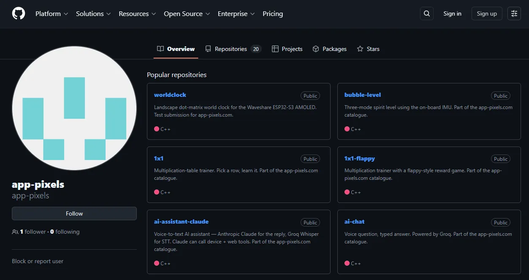The image size is (529, 280).
Task: Click the Stars star icon
Action: [360, 49]
